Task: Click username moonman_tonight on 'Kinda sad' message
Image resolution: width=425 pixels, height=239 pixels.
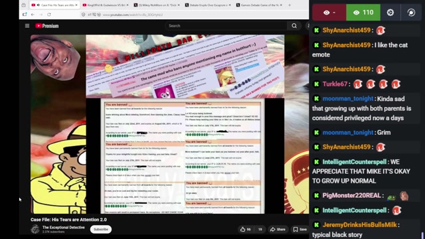Action: point(348,99)
